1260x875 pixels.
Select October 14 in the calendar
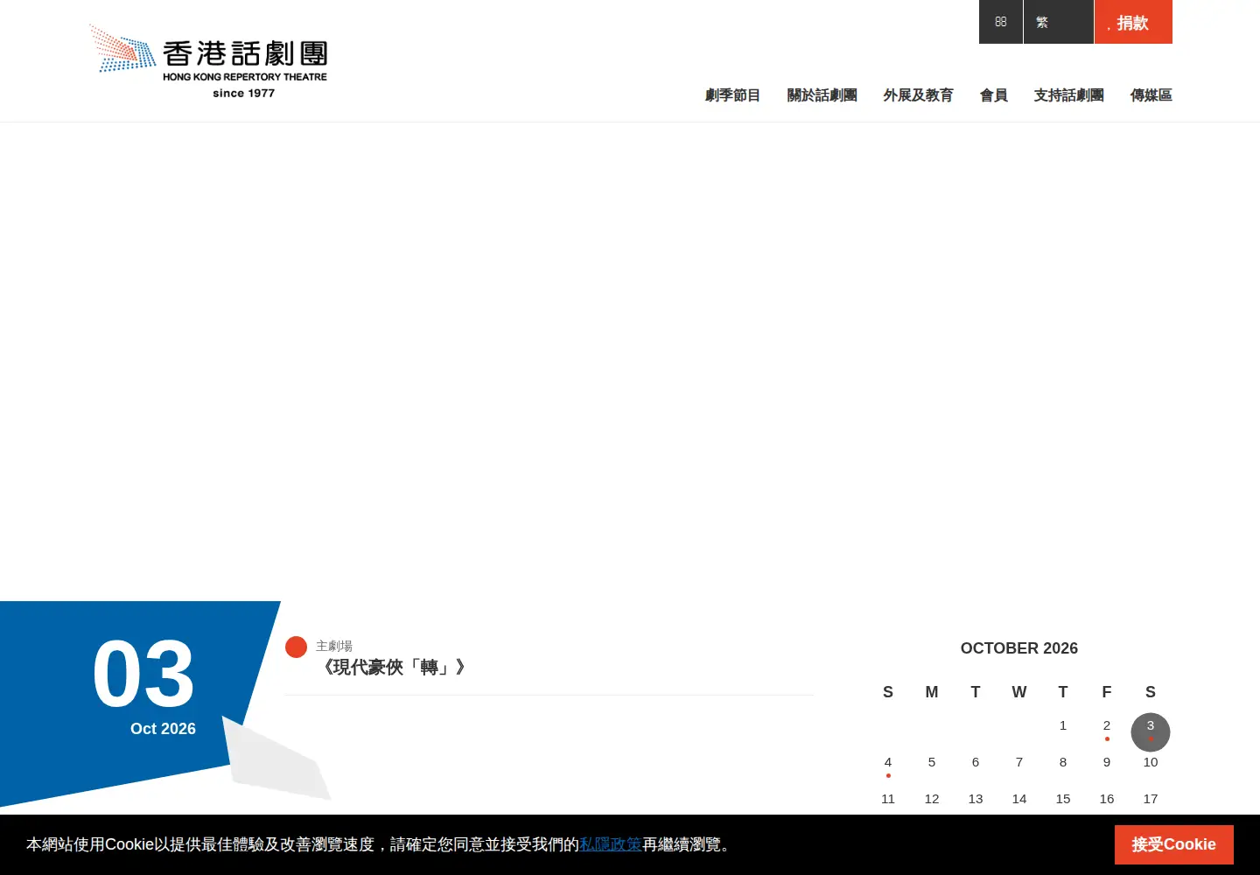[x=1019, y=799]
